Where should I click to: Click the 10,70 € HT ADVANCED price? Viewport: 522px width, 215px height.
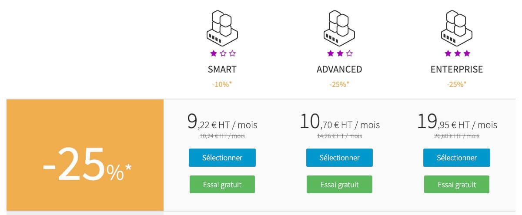(x=340, y=122)
